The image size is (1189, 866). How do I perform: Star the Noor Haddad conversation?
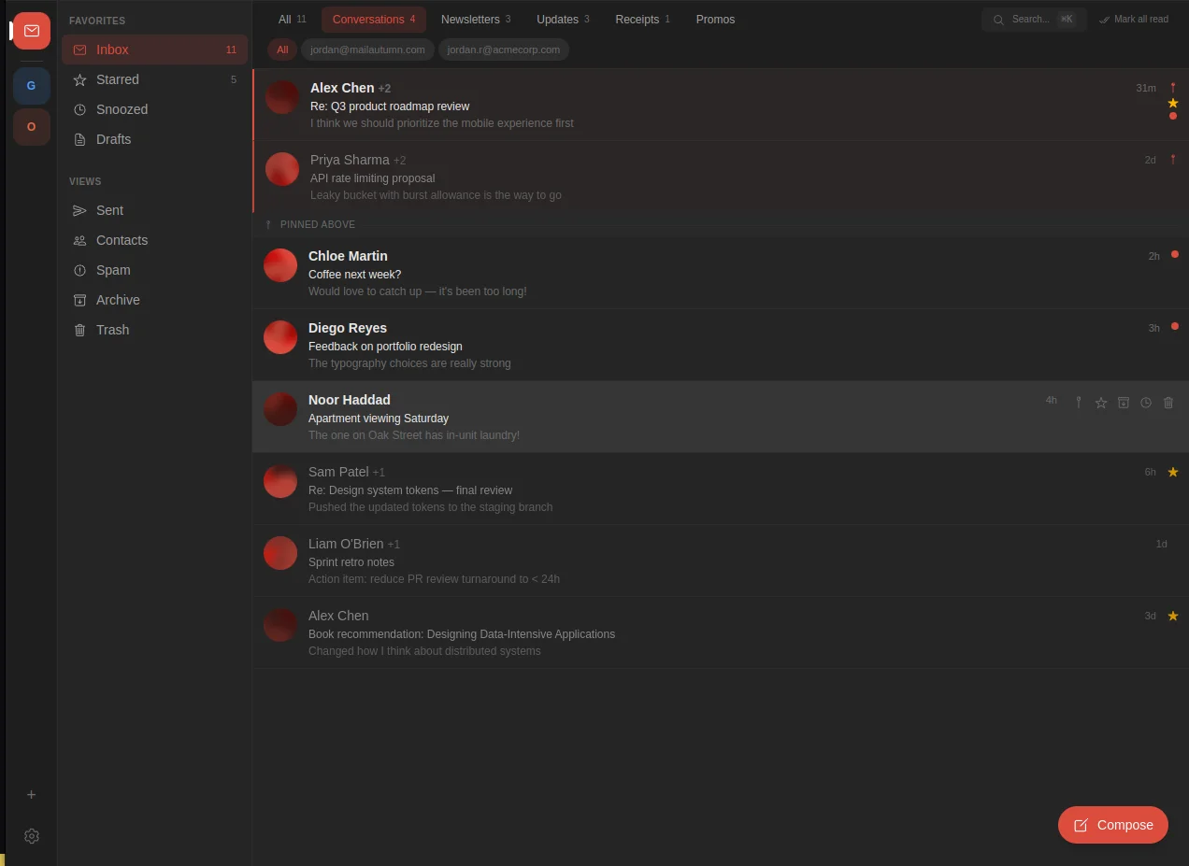point(1101,402)
